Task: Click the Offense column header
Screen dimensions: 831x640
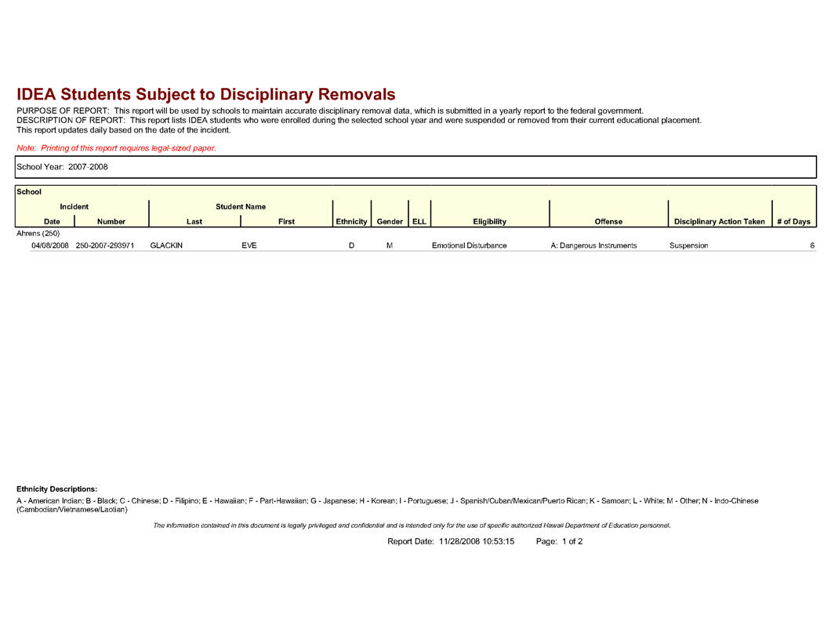Action: (x=608, y=221)
